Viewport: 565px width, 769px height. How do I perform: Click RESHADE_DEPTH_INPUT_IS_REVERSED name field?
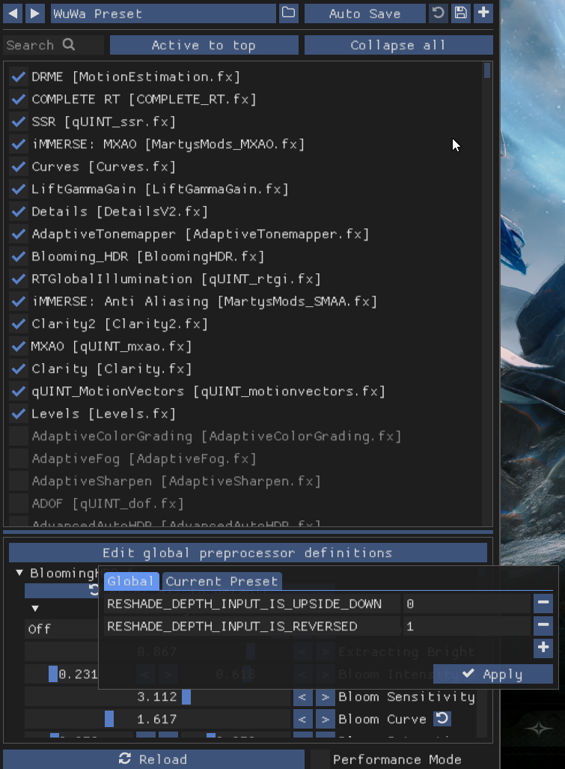(x=252, y=626)
